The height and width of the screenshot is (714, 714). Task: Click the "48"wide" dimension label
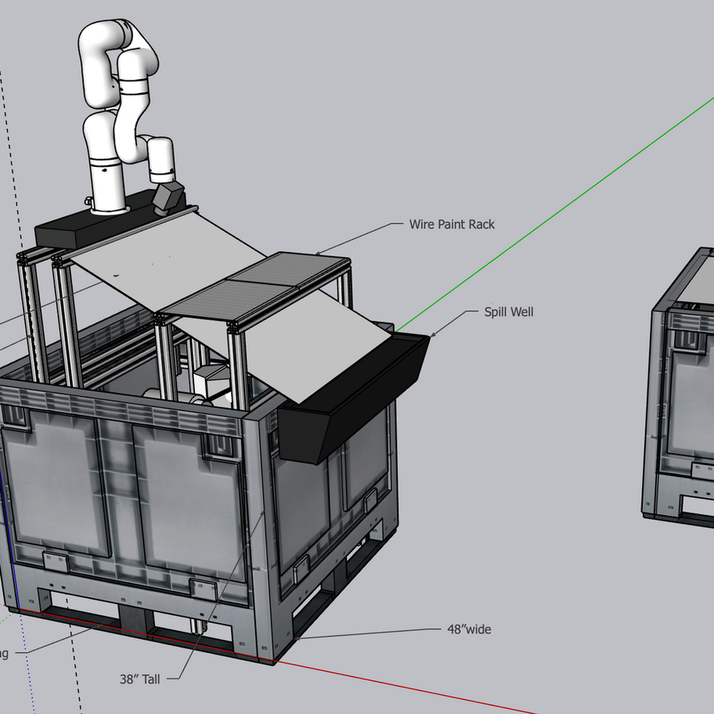[x=469, y=629]
